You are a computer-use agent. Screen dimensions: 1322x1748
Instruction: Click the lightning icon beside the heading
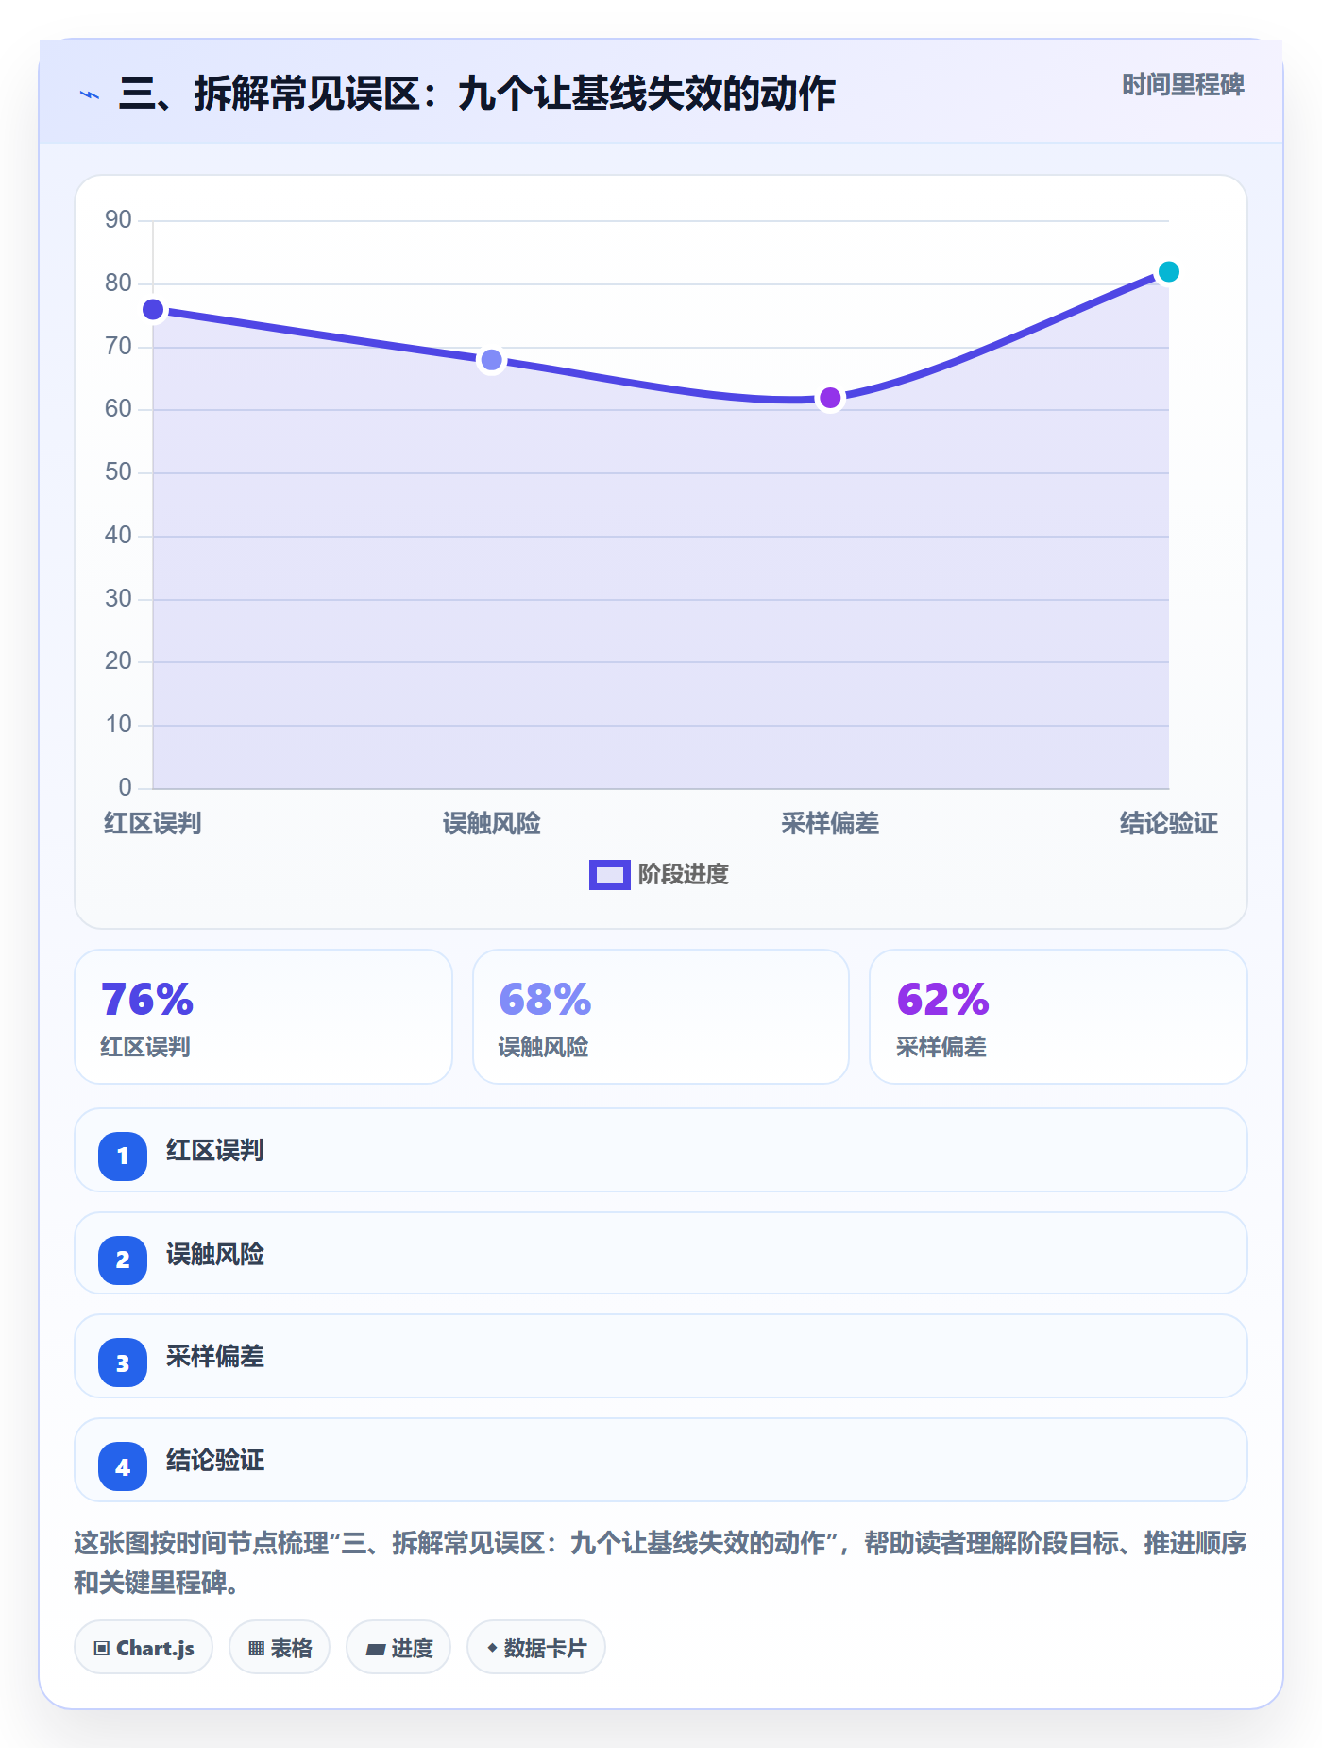[x=90, y=94]
